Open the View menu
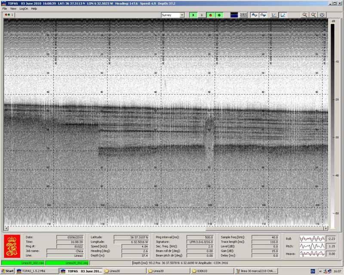 [x=13, y=9]
